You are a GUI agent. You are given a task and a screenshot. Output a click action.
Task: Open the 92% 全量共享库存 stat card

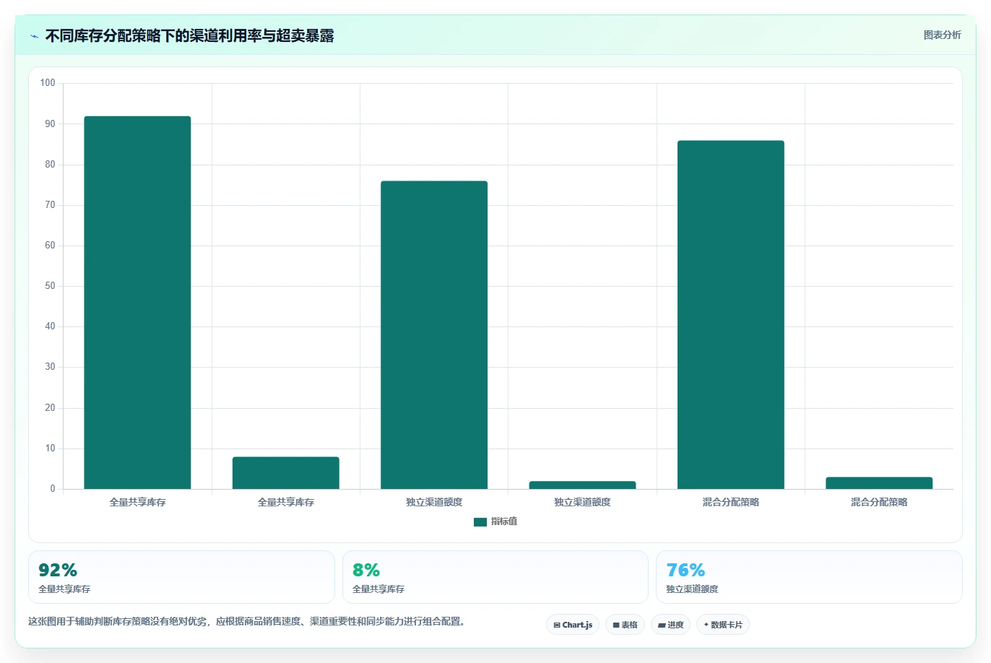181,577
